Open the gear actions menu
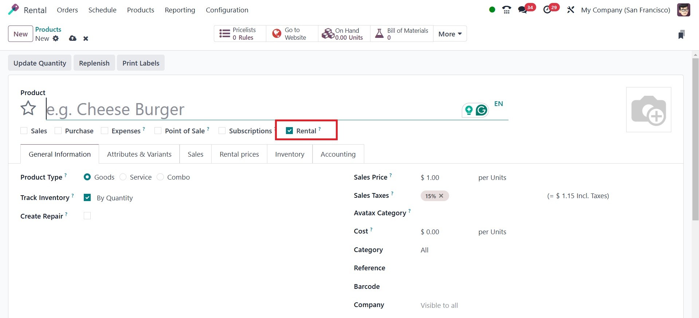699x318 pixels. 56,38
